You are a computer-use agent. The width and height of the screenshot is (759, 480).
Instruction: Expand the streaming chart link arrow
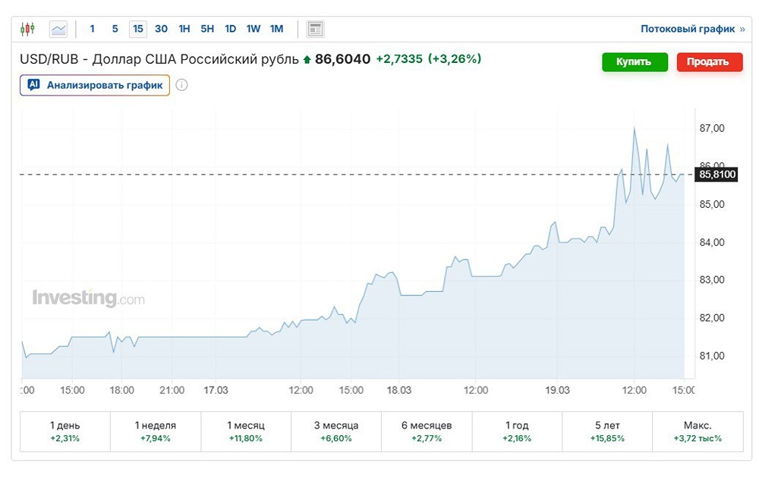coord(742,30)
